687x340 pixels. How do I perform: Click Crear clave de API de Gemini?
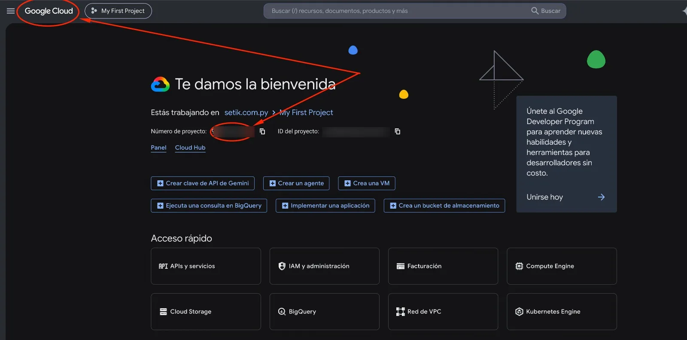click(x=203, y=183)
